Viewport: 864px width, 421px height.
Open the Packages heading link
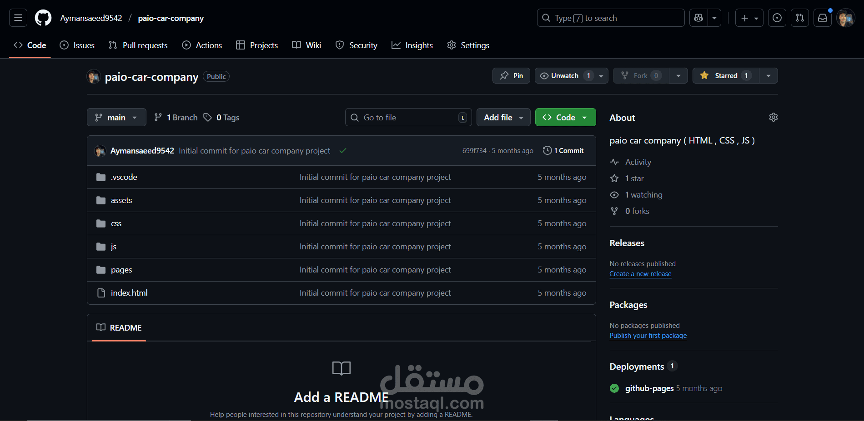[x=628, y=305]
